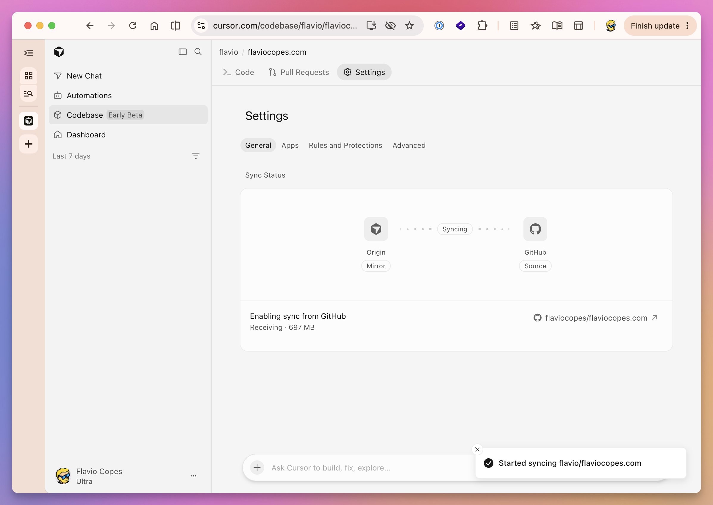The image size is (713, 505).
Task: Bookmark this page with the star
Action: coord(409,26)
